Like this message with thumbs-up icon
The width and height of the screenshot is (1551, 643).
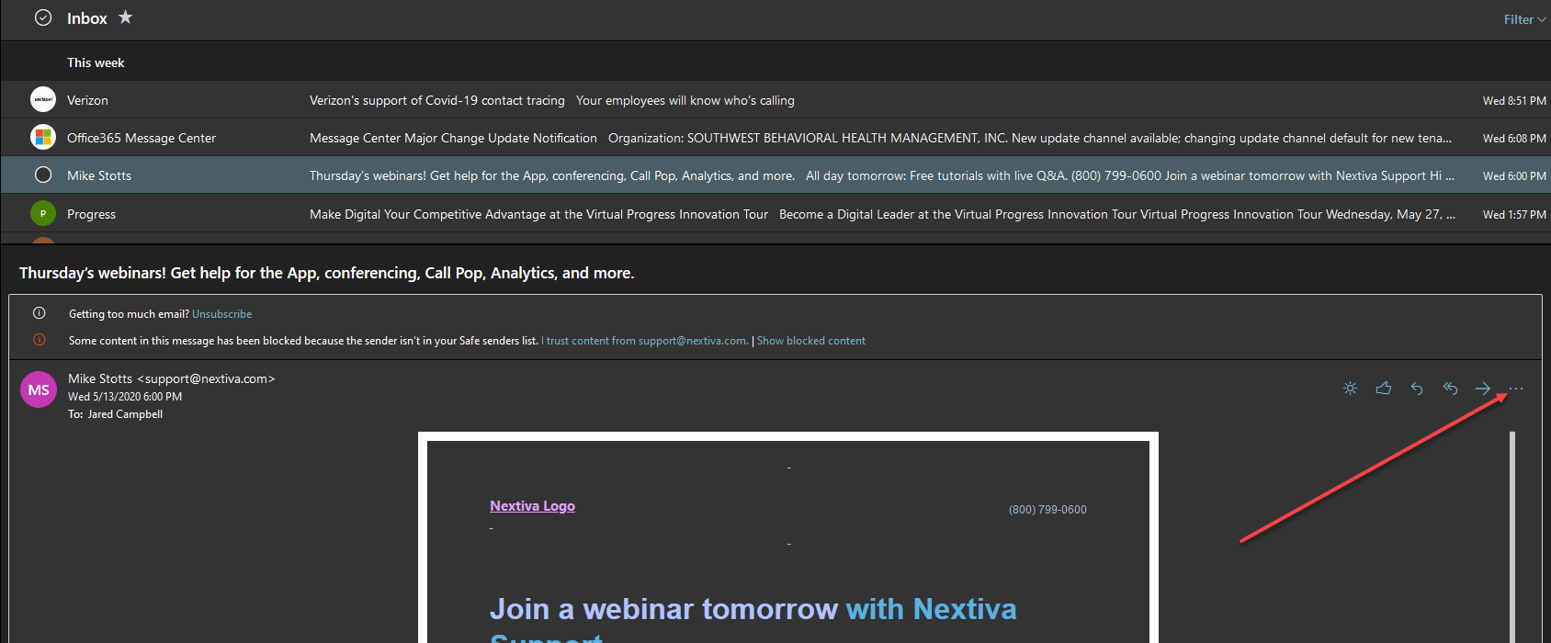coord(1384,389)
